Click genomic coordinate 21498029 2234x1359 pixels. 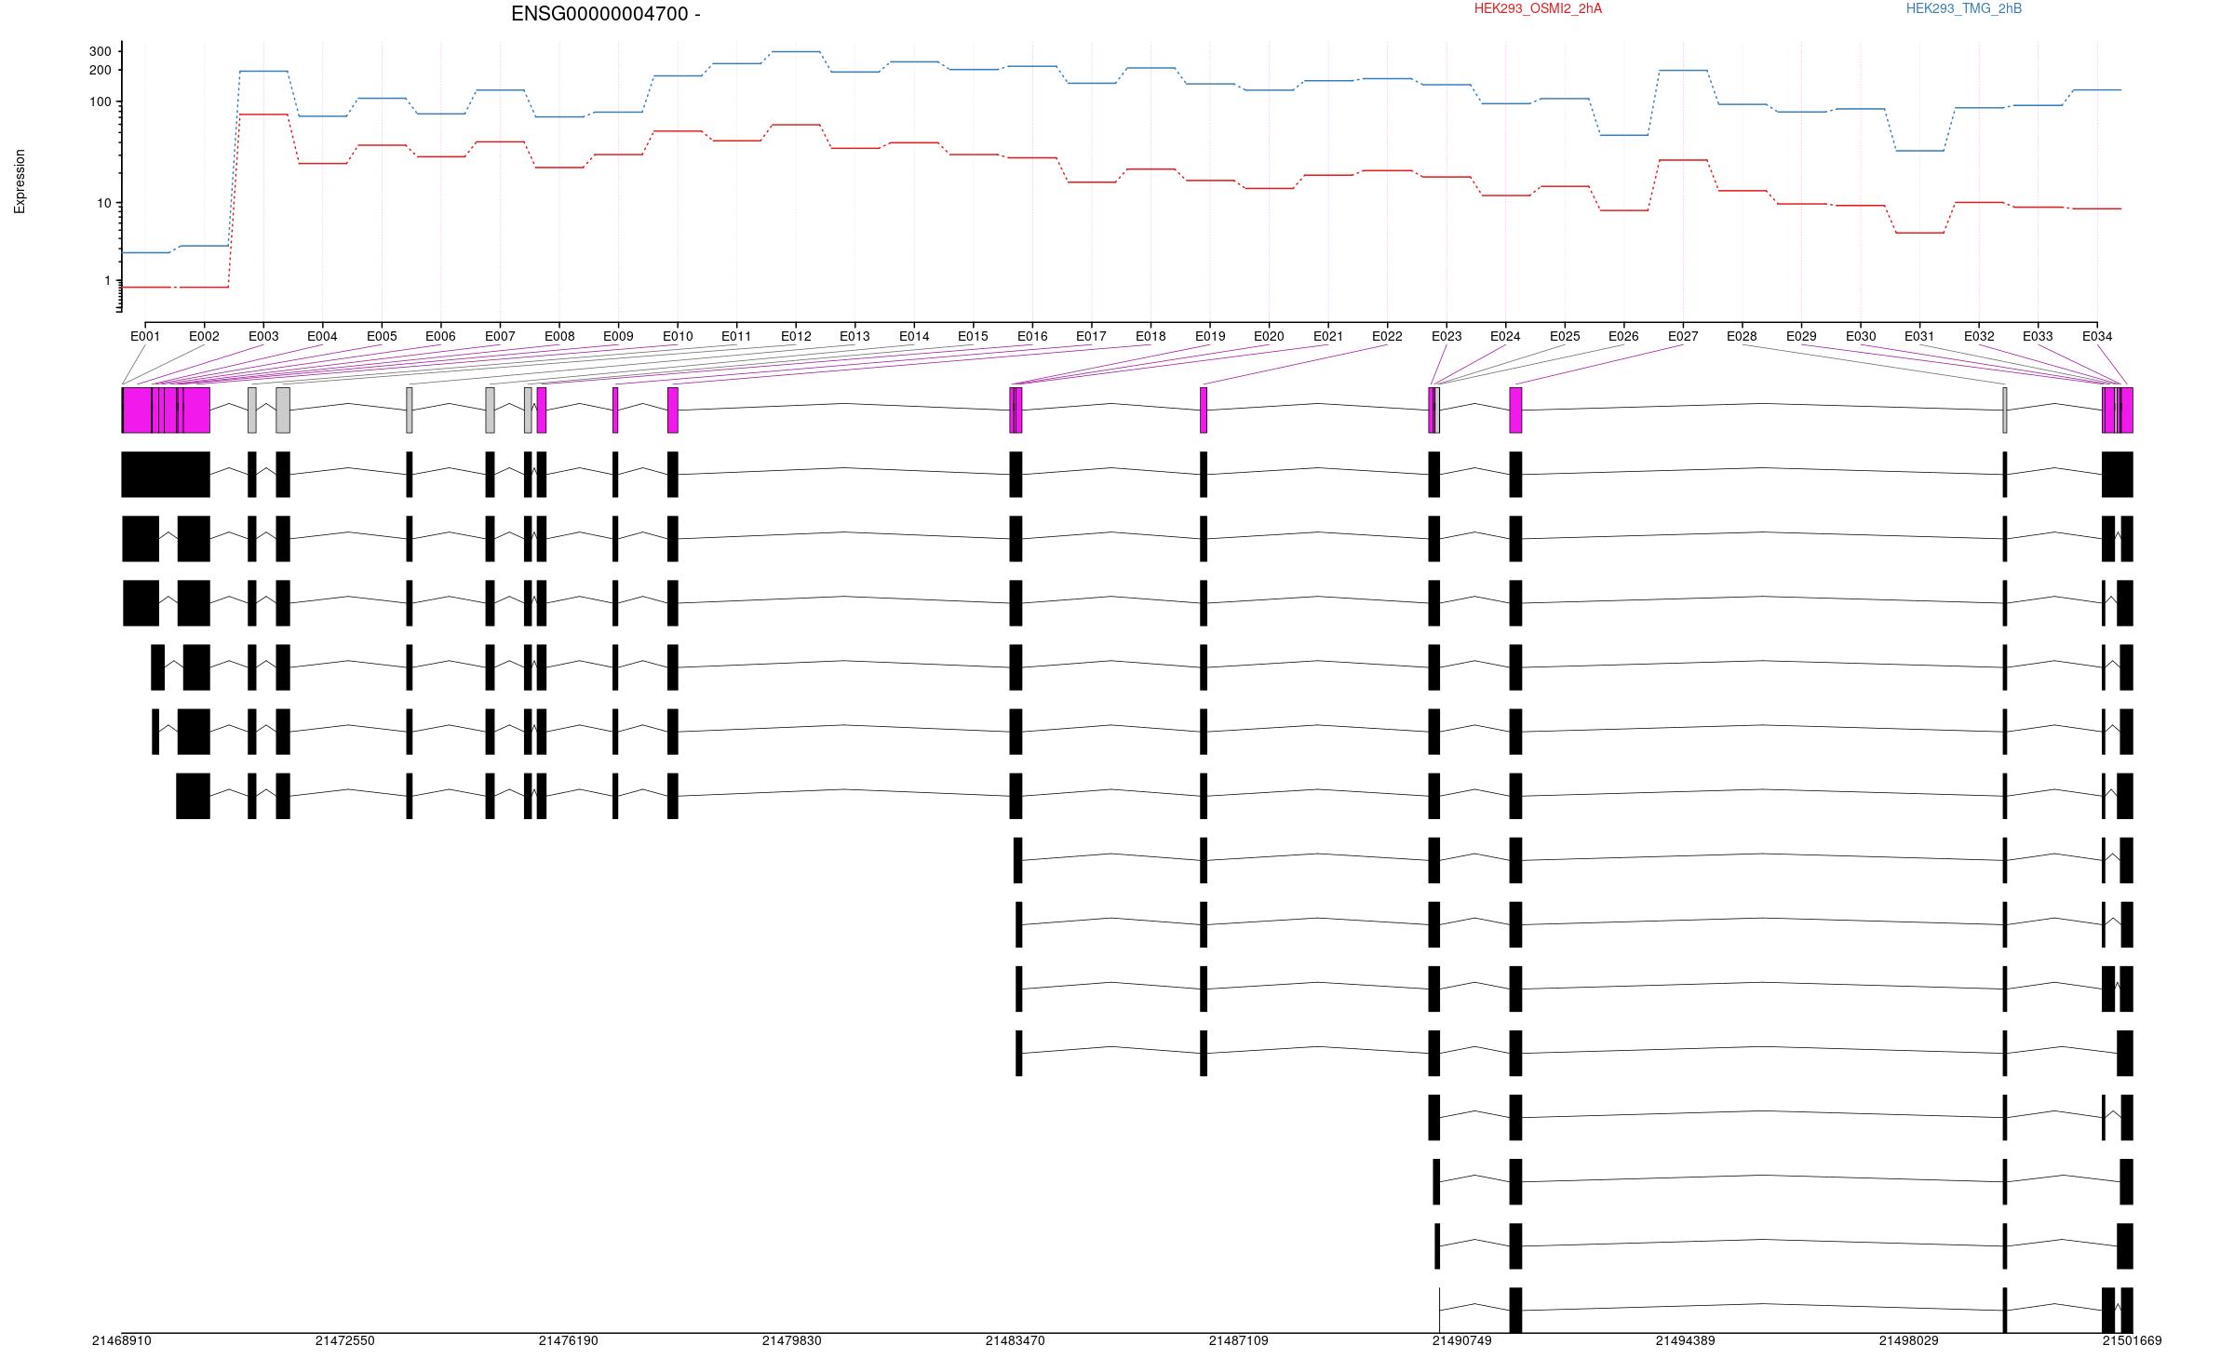1908,1340
